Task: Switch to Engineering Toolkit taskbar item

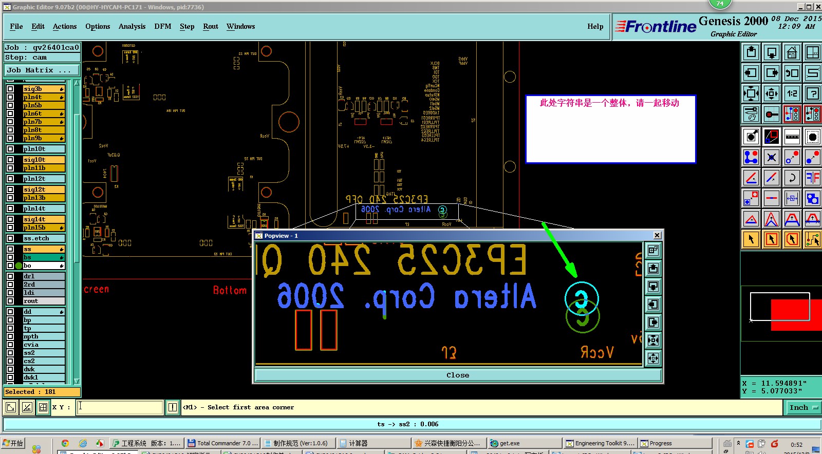Action: tap(601, 443)
